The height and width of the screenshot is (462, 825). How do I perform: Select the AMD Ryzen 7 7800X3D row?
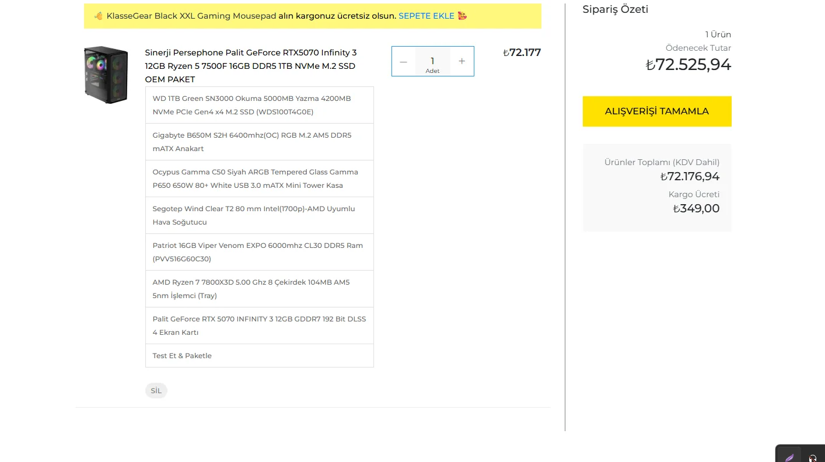click(x=259, y=289)
